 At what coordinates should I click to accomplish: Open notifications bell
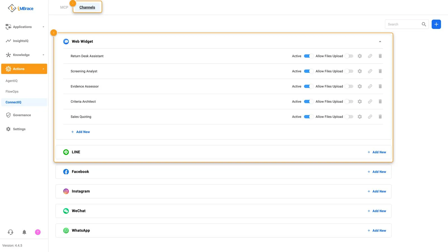click(x=24, y=232)
